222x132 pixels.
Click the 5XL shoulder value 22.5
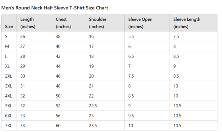[93, 106]
